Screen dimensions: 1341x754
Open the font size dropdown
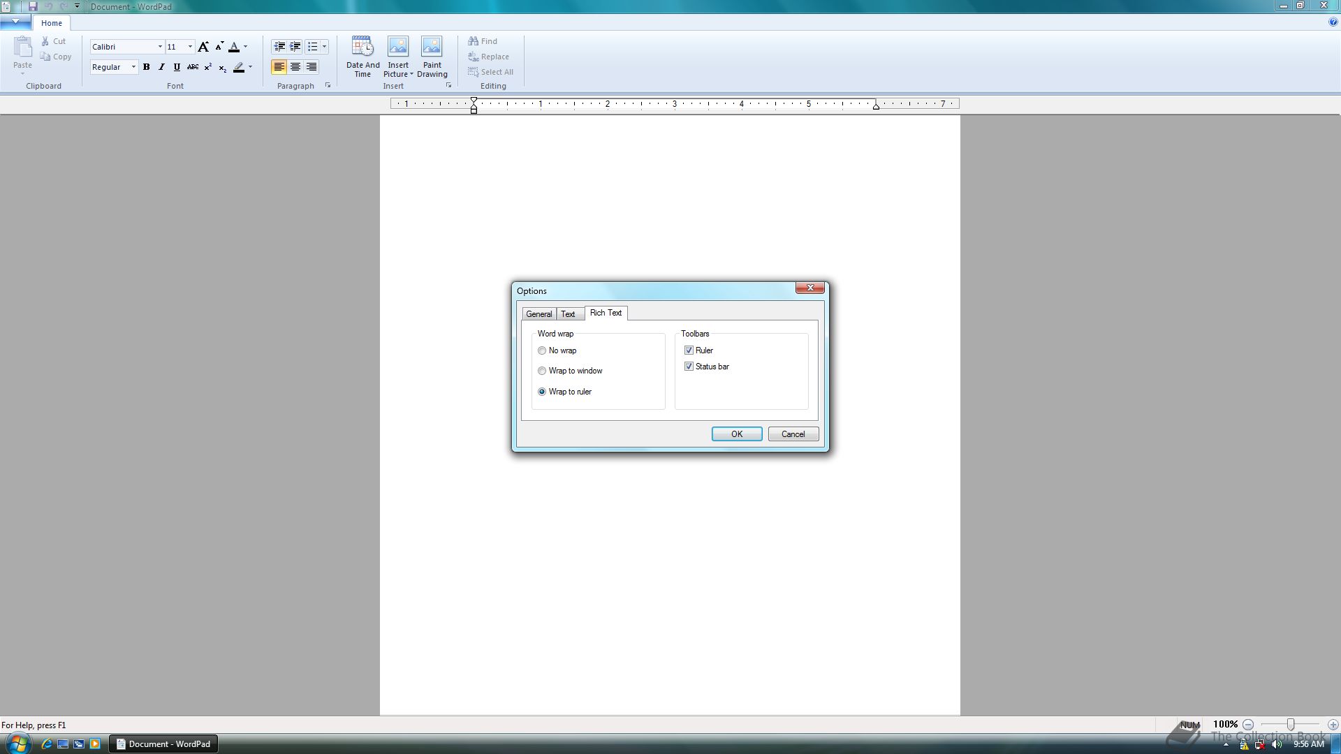click(190, 47)
